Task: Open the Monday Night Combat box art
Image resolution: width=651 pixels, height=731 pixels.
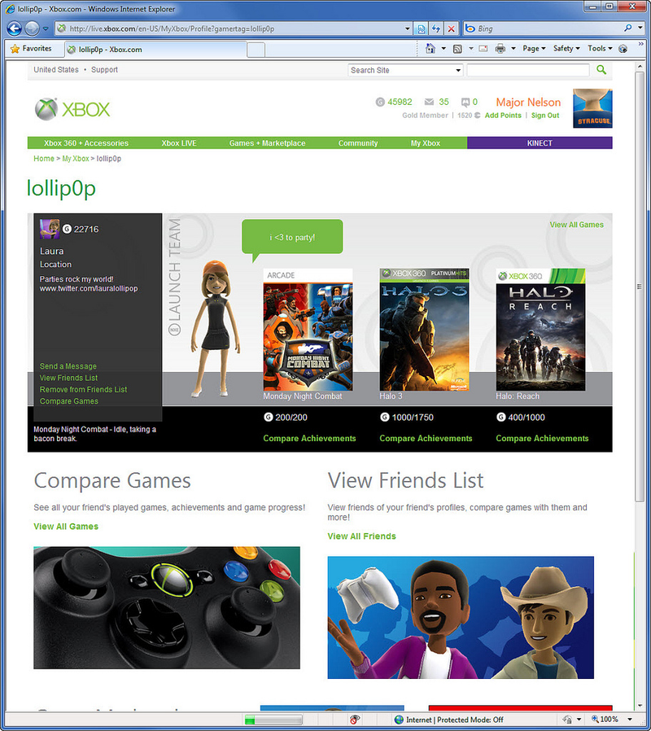Action: [x=308, y=330]
